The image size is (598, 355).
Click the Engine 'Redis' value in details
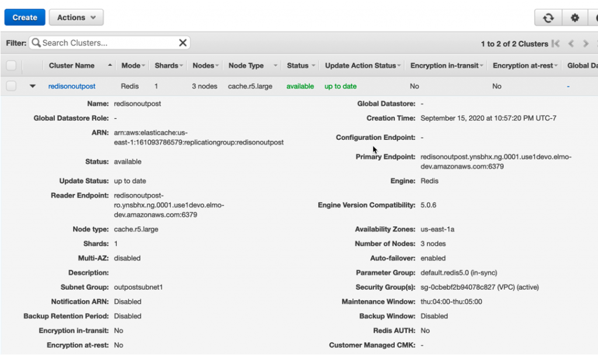tap(429, 181)
